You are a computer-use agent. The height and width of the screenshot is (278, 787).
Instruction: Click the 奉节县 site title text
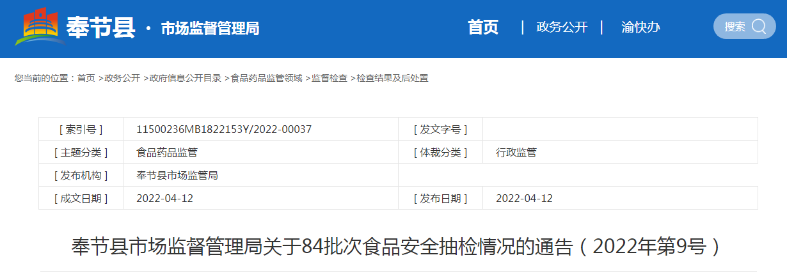coord(101,27)
